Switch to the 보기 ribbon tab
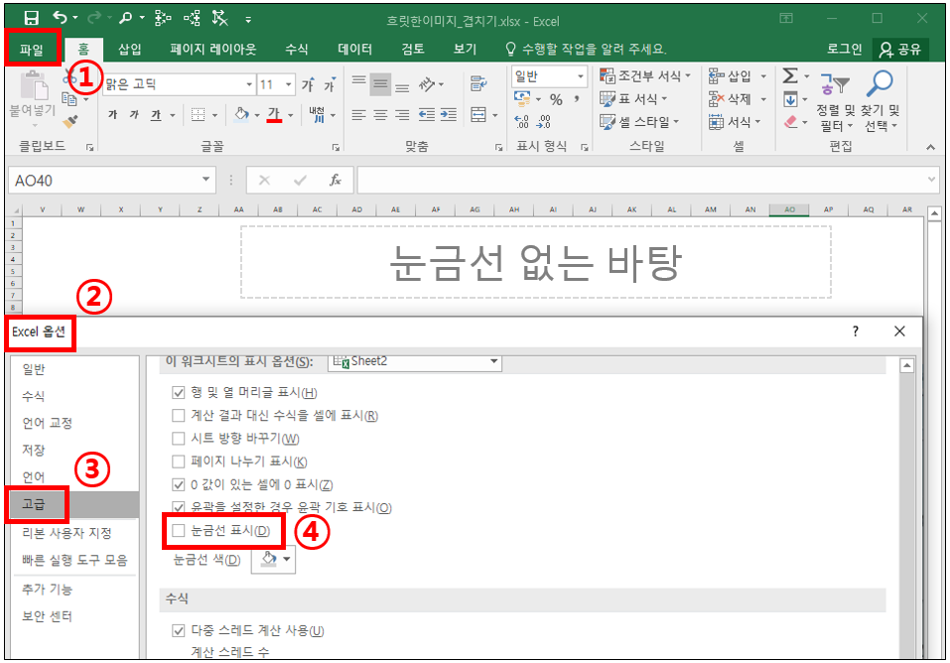 (x=466, y=49)
